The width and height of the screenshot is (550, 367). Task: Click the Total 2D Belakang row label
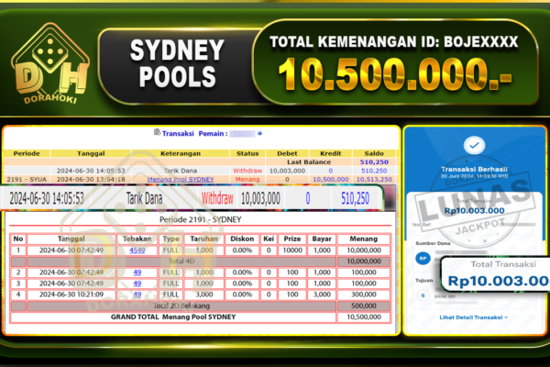[x=181, y=306]
